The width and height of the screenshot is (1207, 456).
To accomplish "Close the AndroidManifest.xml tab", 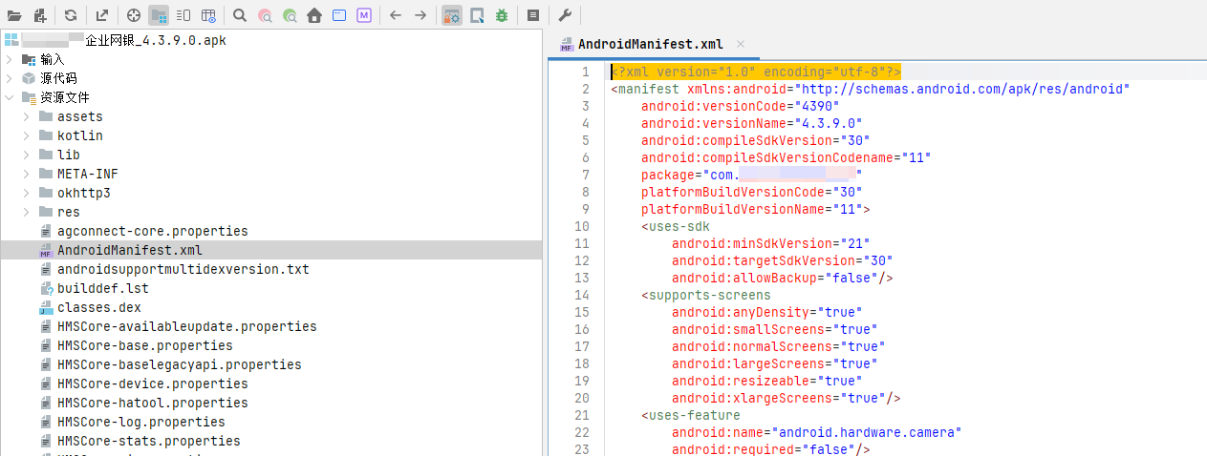I will (x=741, y=44).
